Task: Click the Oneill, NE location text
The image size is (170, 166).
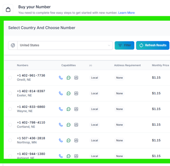Action: click(x=24, y=80)
